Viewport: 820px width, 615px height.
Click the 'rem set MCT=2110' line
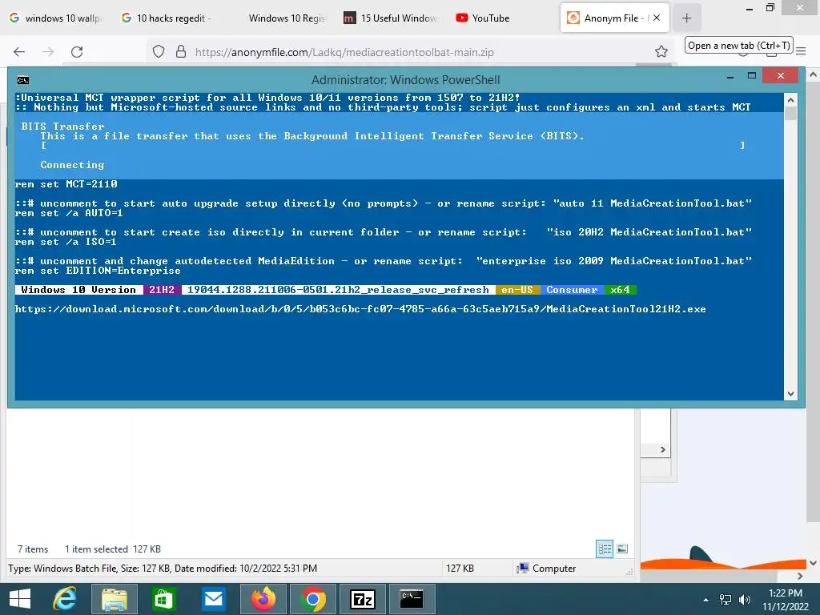pos(66,184)
